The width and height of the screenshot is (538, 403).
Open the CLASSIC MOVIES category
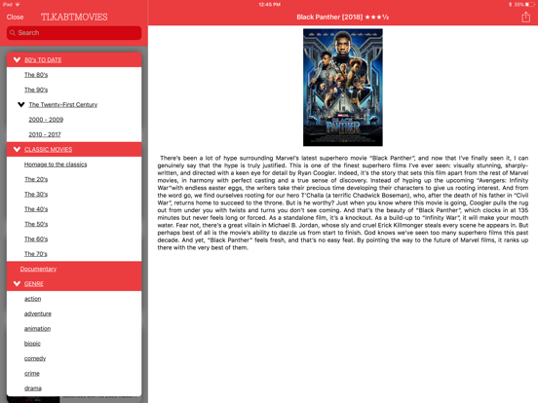point(49,149)
